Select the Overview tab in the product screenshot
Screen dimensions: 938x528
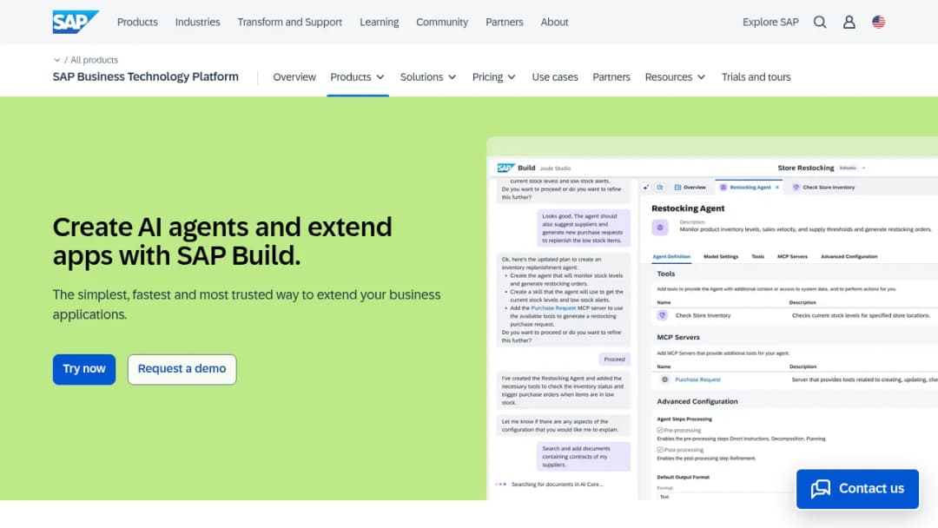point(690,188)
